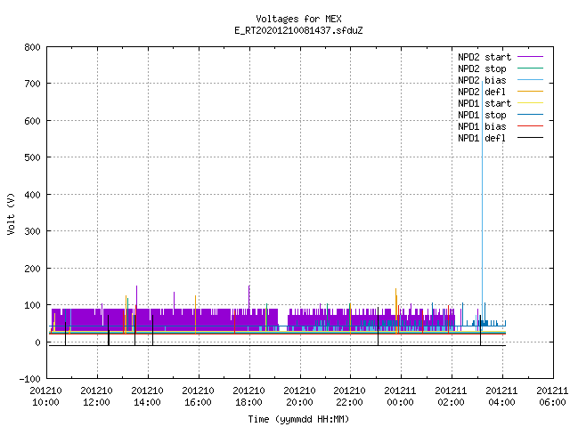This screenshot has width=570, height=427.
Task: Click the '201211 00:00' time tick label
Action: tap(401, 397)
